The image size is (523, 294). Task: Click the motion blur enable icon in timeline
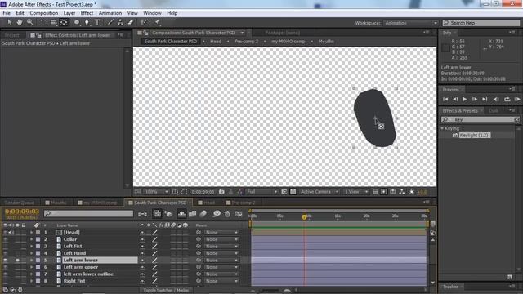(203, 214)
